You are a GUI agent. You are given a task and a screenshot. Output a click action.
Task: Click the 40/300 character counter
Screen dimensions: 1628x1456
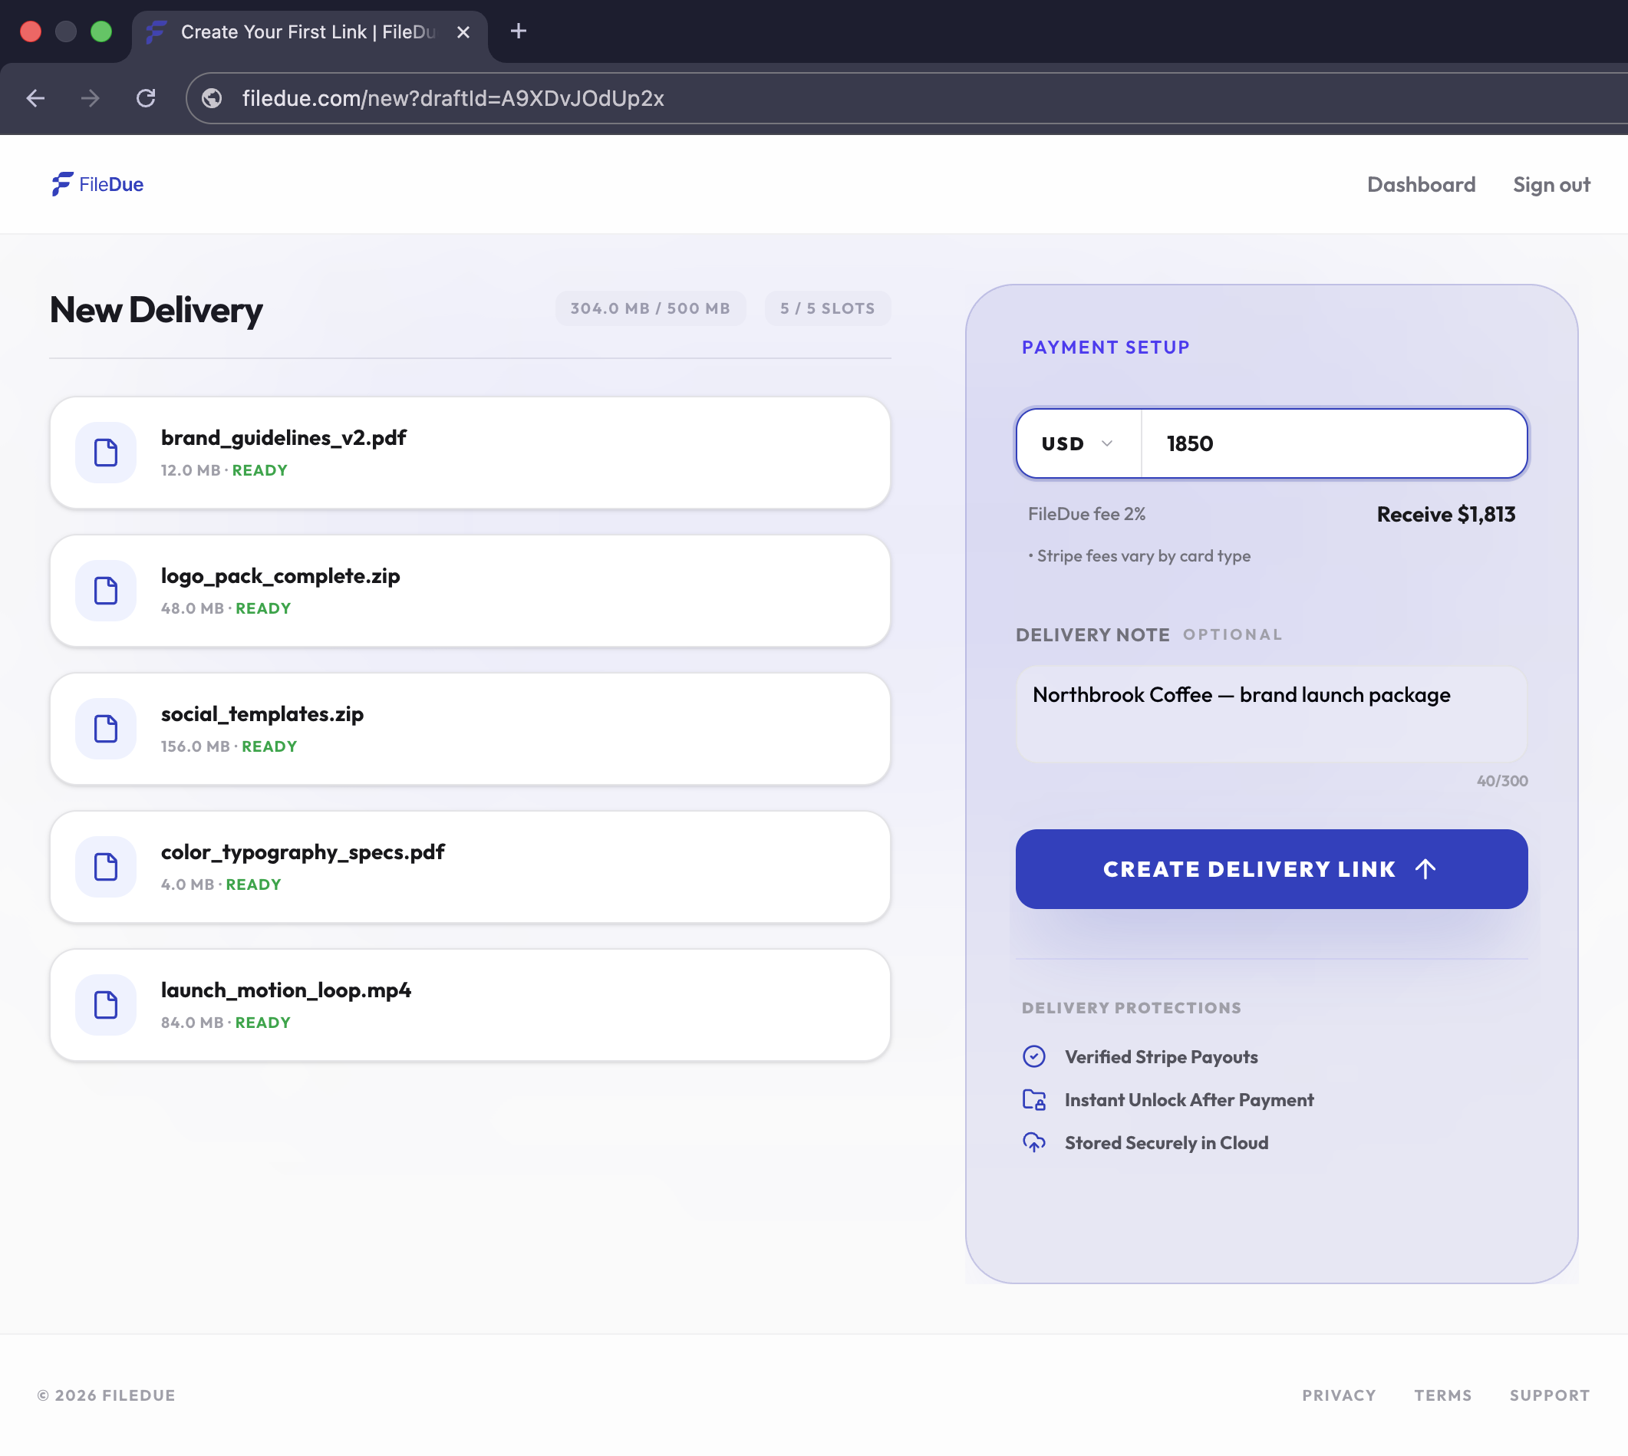click(x=1501, y=781)
